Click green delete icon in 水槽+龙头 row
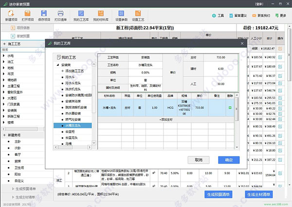The image size is (292, 207). pyautogui.click(x=230, y=108)
